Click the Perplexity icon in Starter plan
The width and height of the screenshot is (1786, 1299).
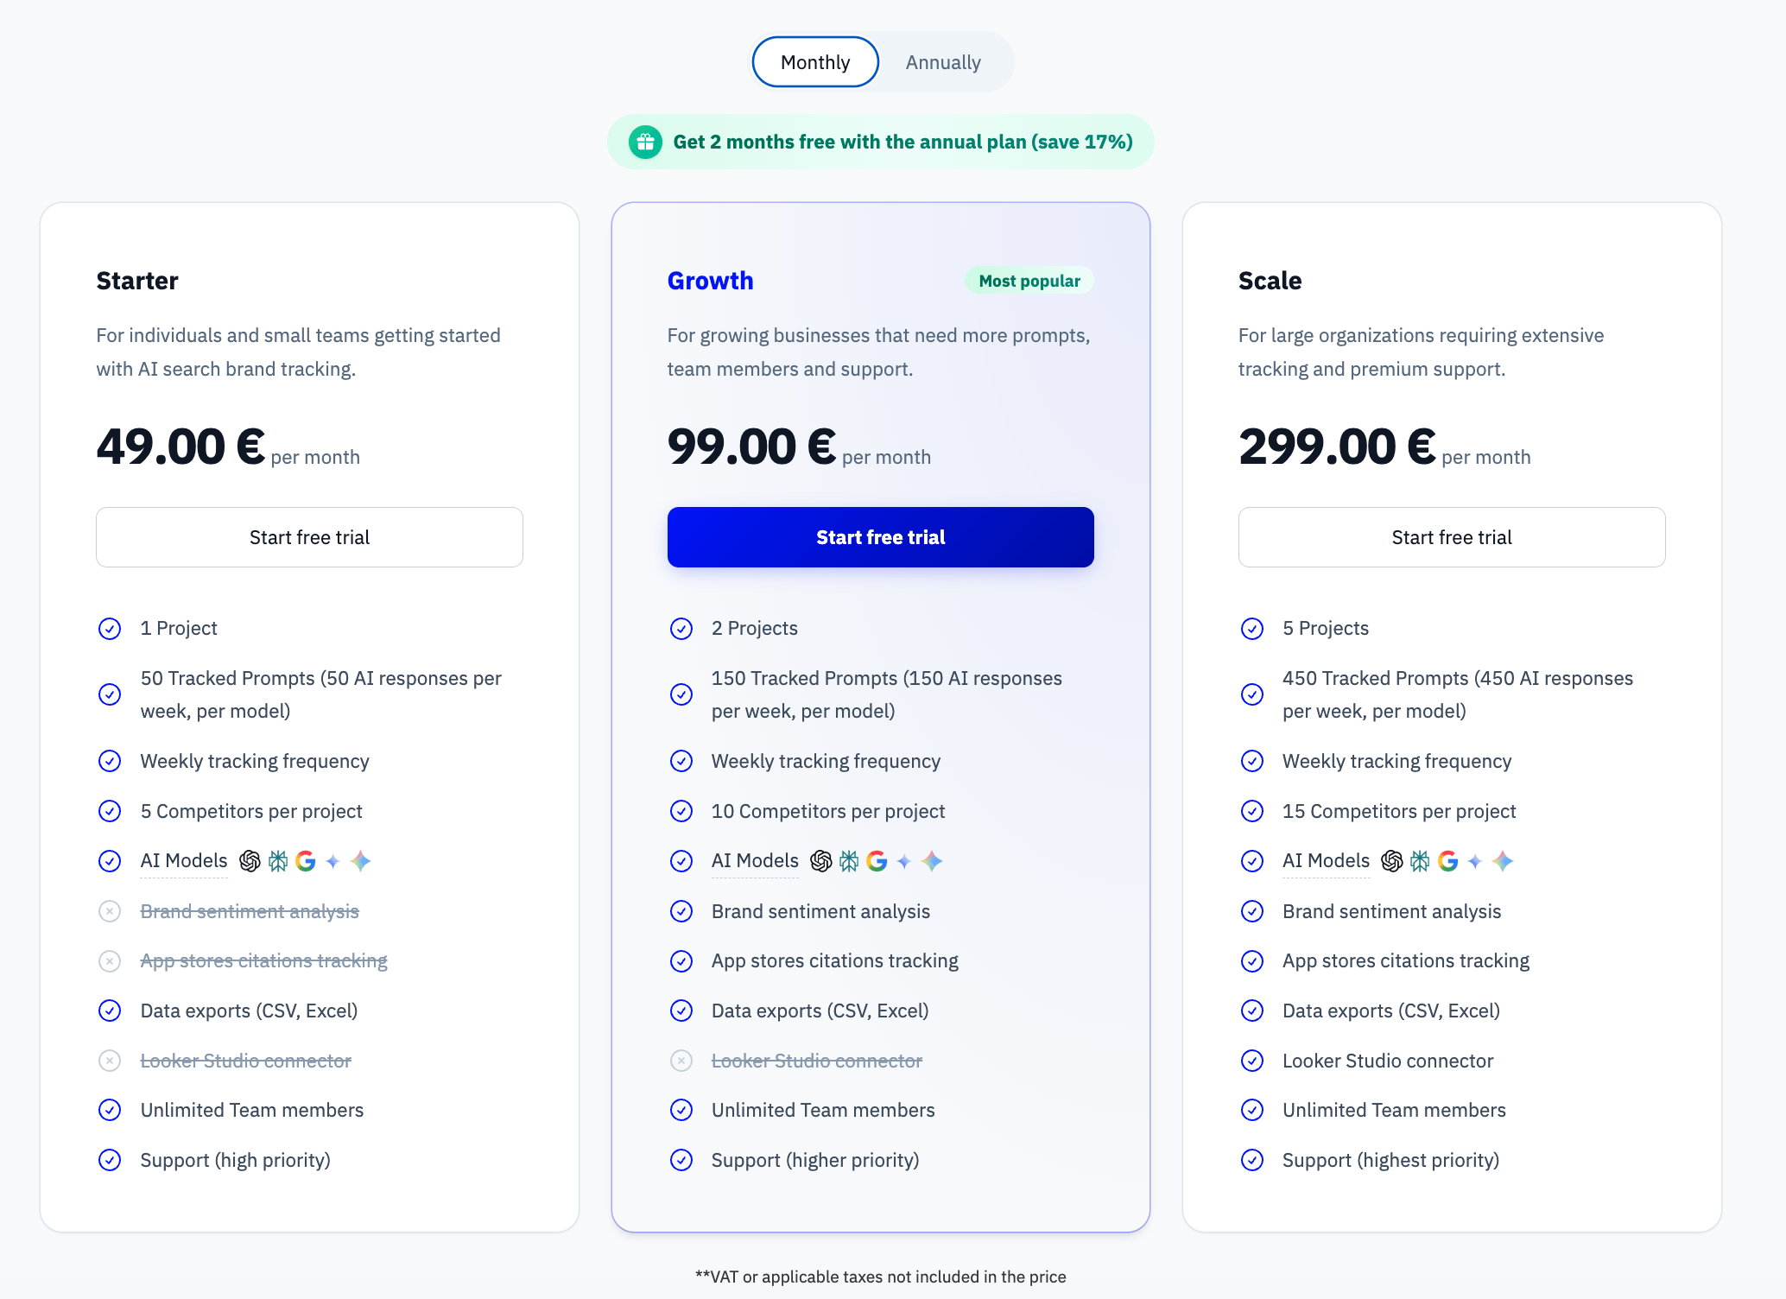click(278, 861)
